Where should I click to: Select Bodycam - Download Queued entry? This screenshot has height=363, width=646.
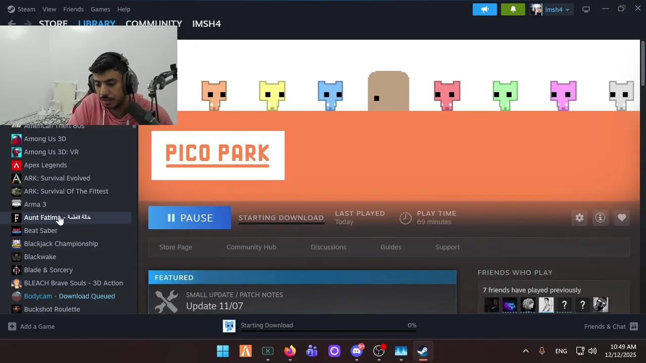click(x=71, y=296)
